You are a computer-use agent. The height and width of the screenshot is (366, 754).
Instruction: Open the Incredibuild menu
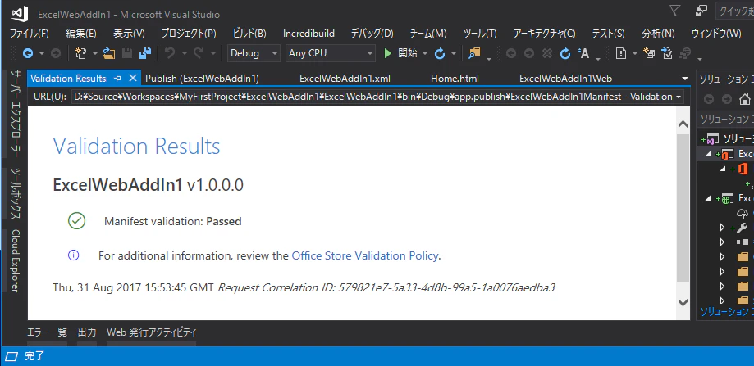coord(308,34)
